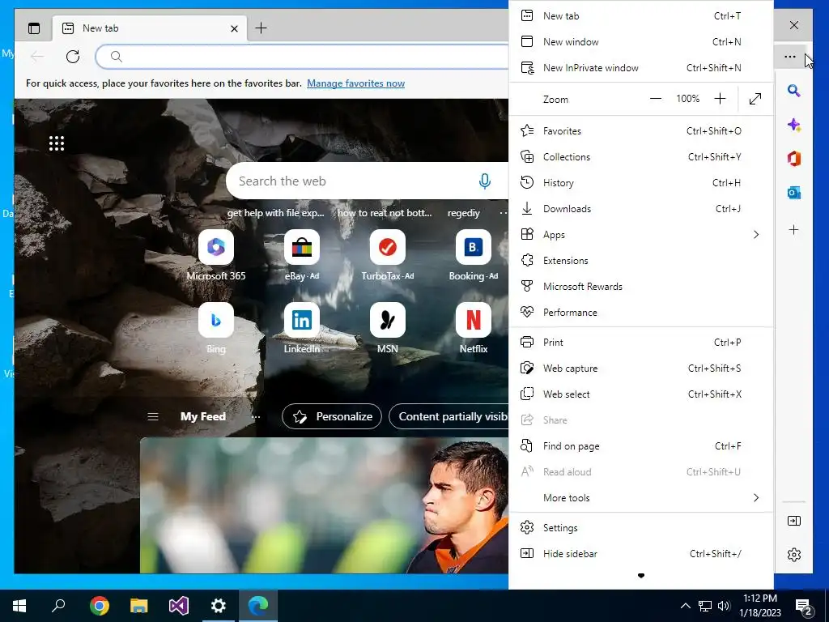Screen dimensions: 829x622
Task: Select New window menu item
Action: [641, 42]
